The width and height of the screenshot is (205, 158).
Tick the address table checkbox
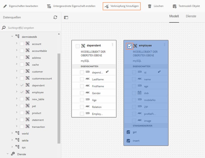pyautogui.click(x=22, y=57)
